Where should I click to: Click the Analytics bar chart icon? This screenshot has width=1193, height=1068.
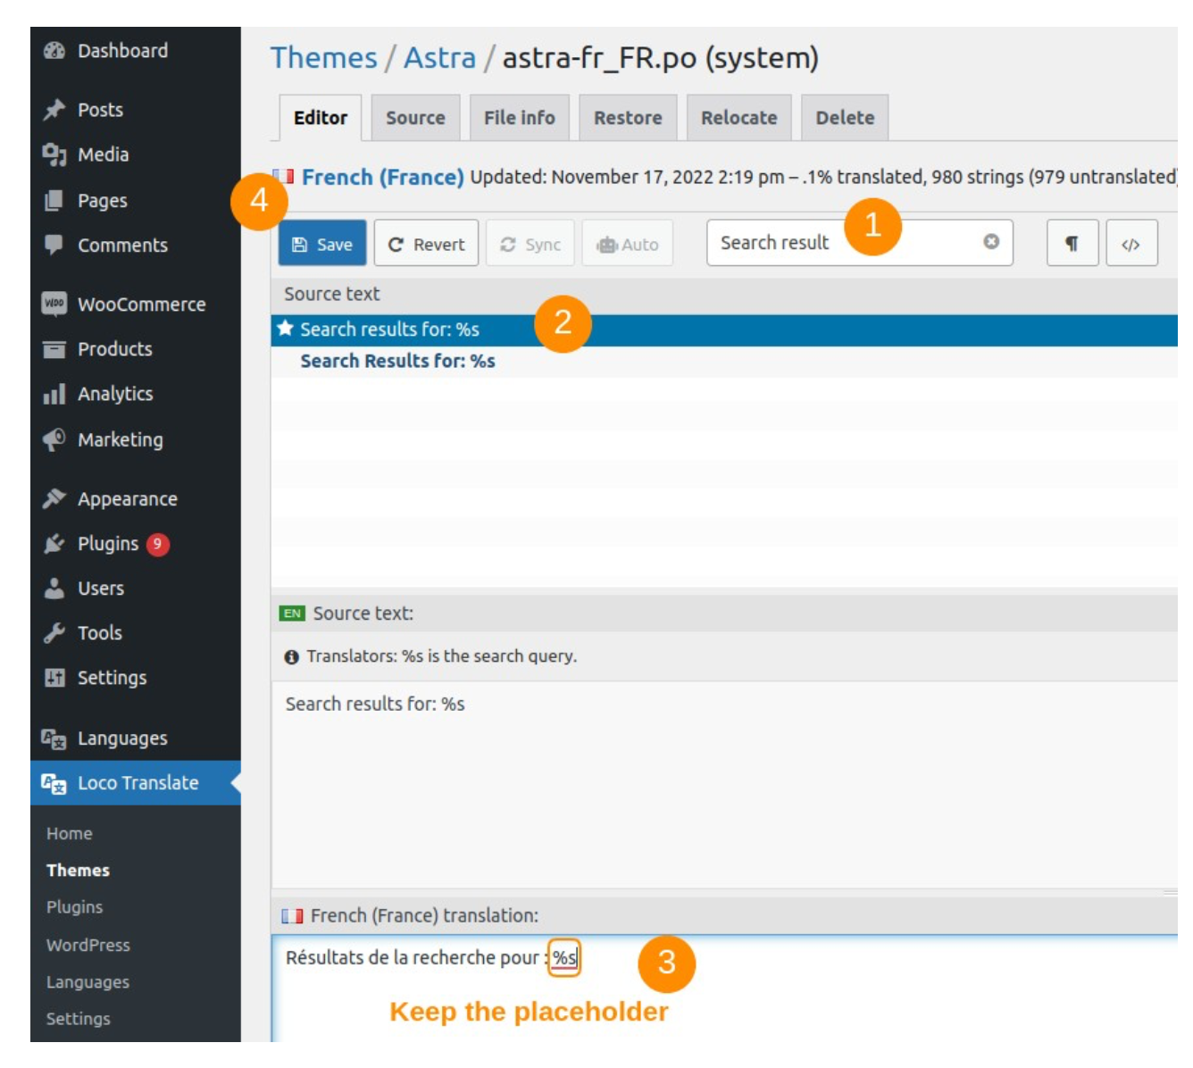coord(54,394)
